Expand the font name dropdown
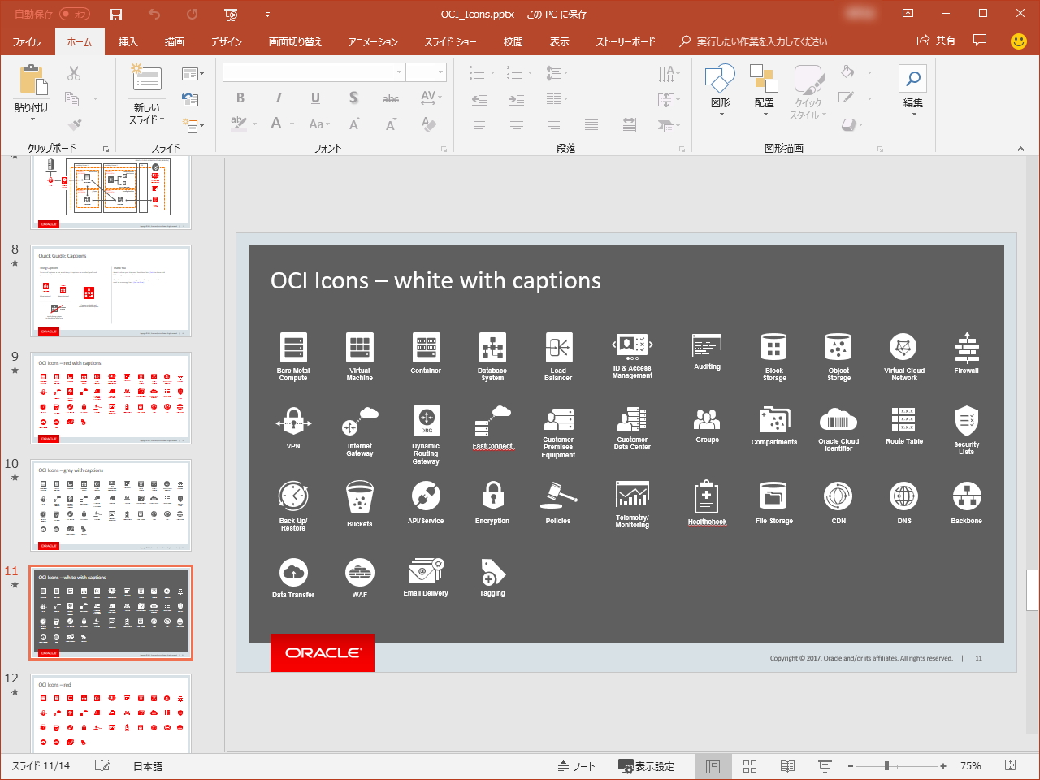This screenshot has height=780, width=1040. click(399, 72)
